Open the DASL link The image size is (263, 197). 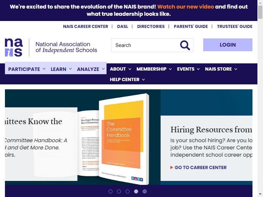point(123,27)
